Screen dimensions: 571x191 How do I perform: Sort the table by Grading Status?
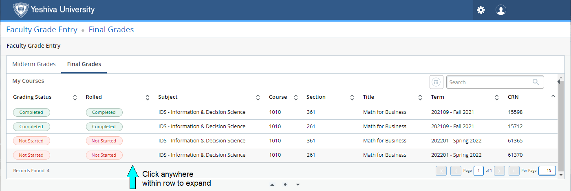coord(75,97)
